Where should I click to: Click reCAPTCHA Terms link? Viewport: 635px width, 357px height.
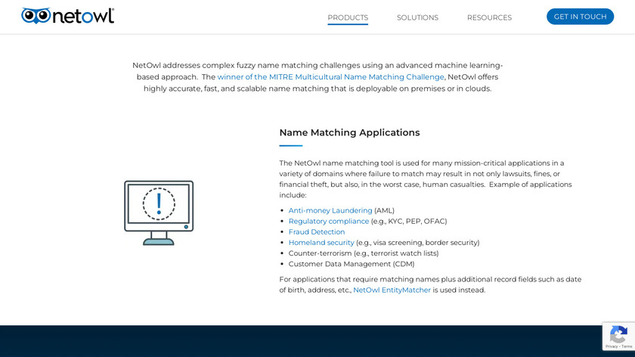[627, 346]
